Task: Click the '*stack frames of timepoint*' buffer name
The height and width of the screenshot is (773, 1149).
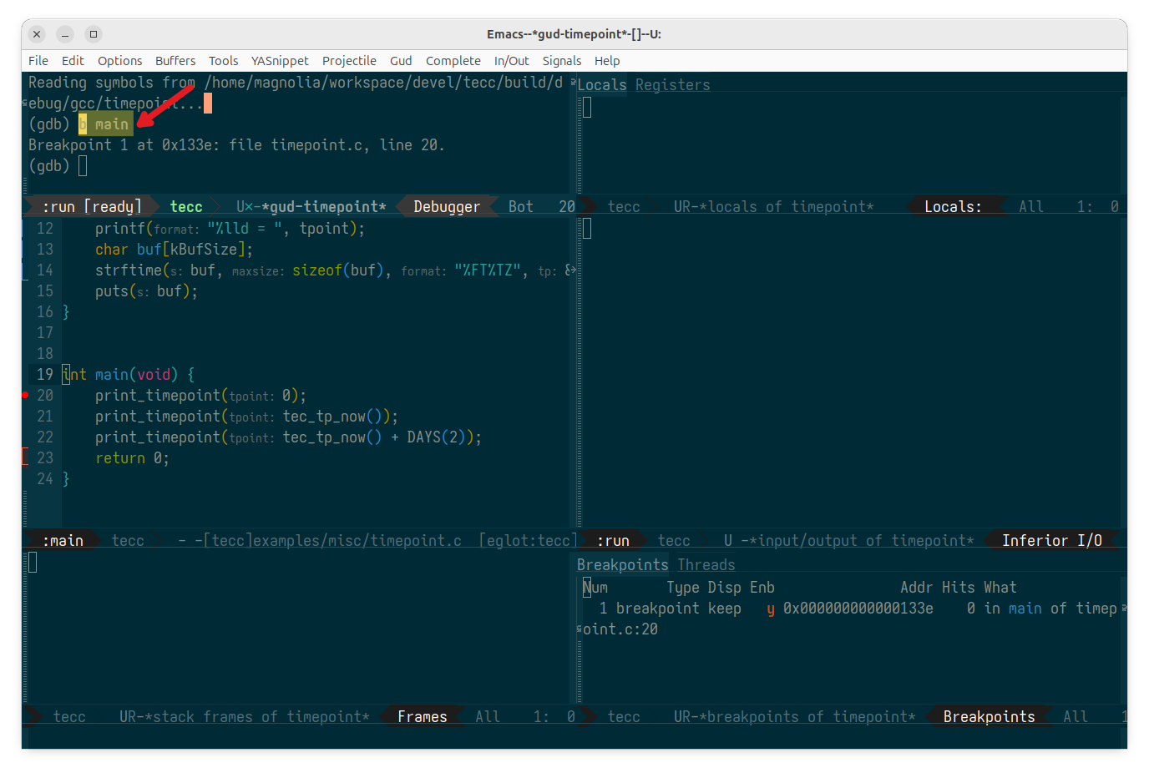Action: point(257,717)
